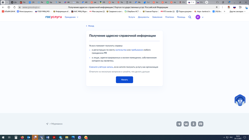249x140 pixels.
Task: Open the VK social network icon
Action: click(x=186, y=124)
